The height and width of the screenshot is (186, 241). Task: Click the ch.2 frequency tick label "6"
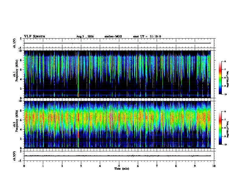point(21,120)
